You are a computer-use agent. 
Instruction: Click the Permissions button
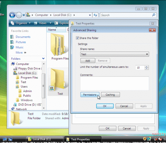90,95
